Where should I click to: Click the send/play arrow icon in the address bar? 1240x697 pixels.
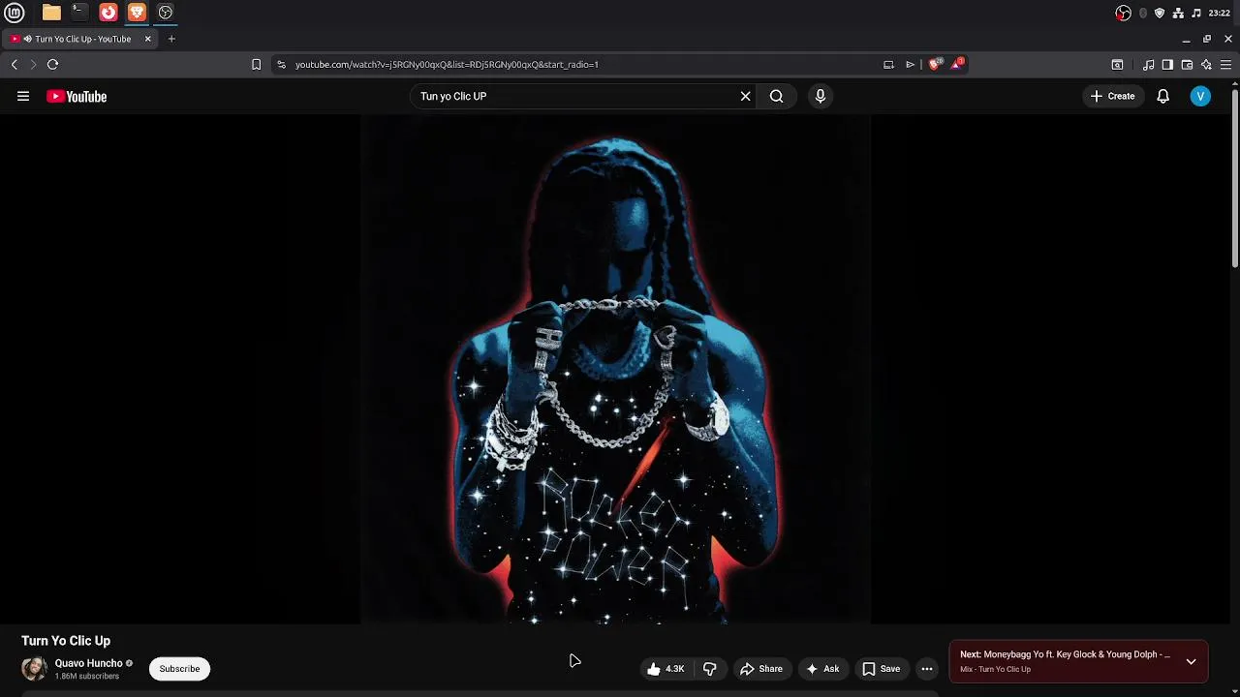click(x=910, y=64)
